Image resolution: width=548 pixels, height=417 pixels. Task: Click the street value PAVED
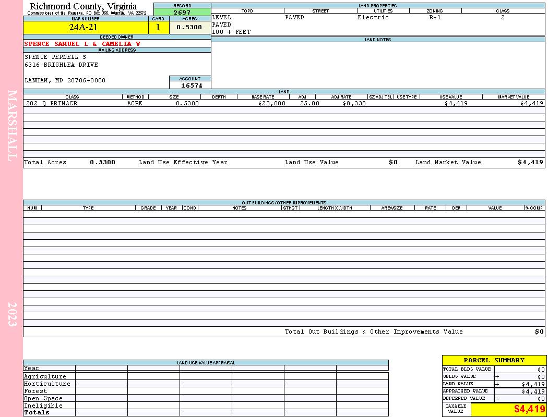coord(294,17)
